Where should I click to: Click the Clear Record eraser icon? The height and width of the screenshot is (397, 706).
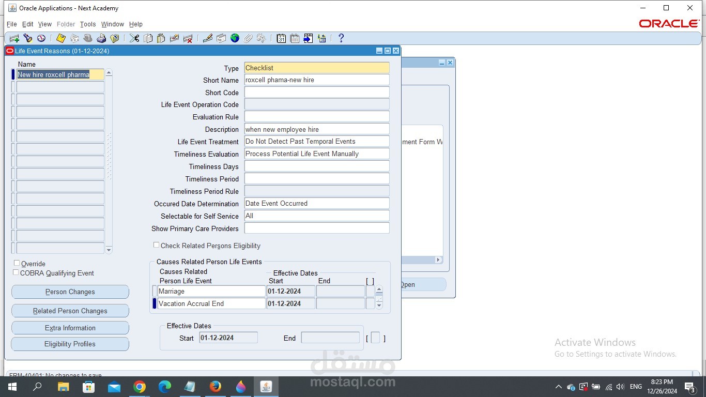(174, 38)
